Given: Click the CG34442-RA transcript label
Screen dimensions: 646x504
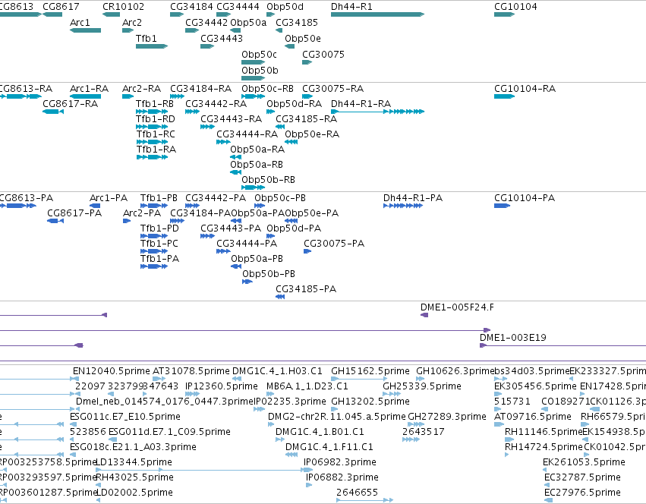Looking at the screenshot, I should (x=216, y=104).
